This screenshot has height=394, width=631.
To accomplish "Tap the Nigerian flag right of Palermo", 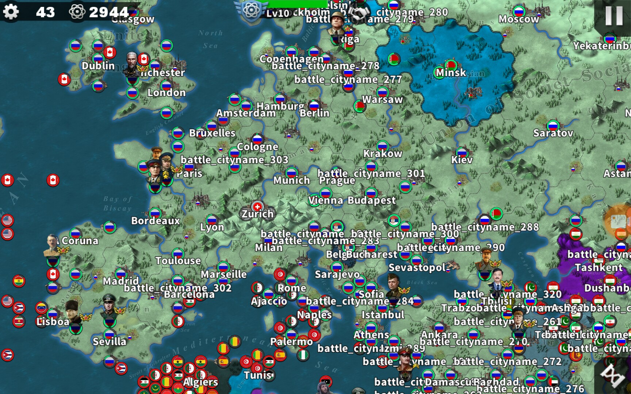I will coord(303,355).
